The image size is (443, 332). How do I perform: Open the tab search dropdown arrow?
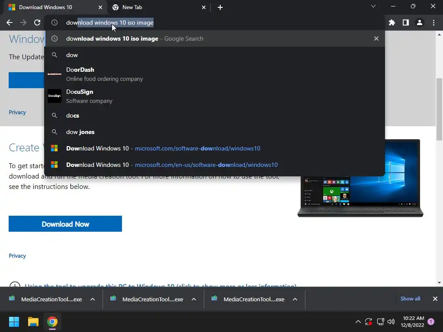pos(373,6)
